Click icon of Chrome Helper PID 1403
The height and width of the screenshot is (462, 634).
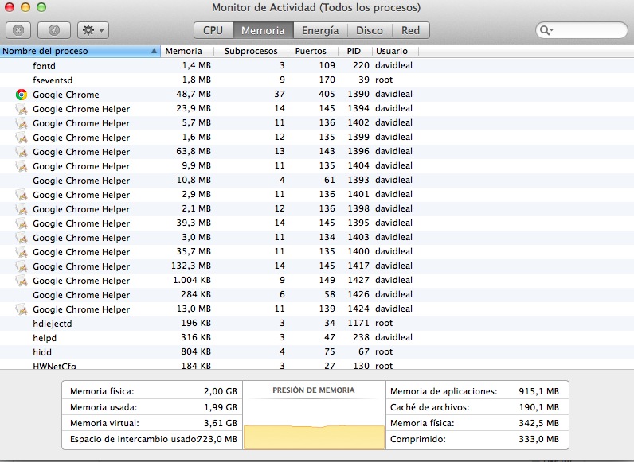pos(22,238)
